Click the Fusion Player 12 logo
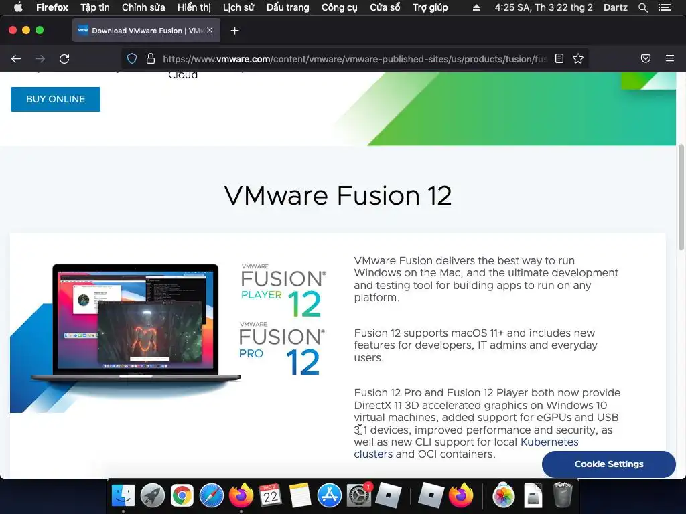The height and width of the screenshot is (514, 686). [x=283, y=290]
